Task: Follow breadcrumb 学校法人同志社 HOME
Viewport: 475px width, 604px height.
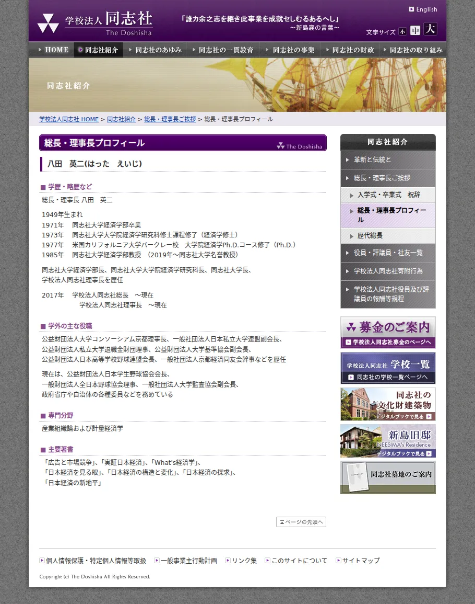Action: click(x=69, y=119)
